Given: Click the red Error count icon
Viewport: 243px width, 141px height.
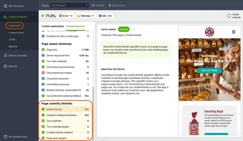Looking at the screenshot, I should [60, 16].
